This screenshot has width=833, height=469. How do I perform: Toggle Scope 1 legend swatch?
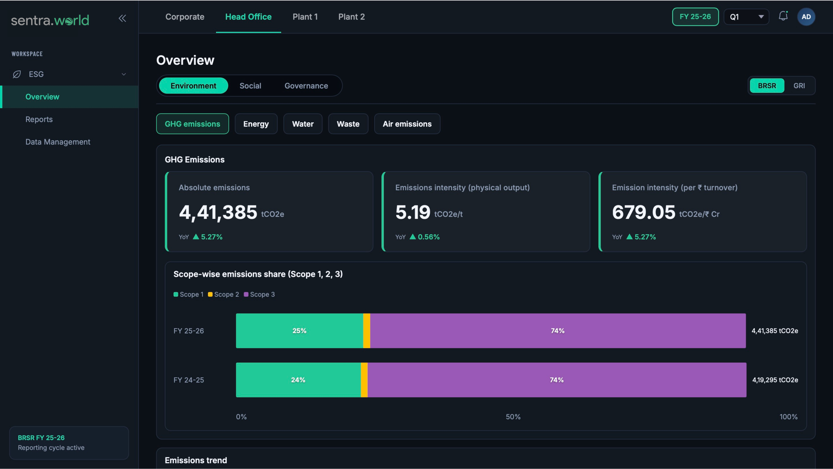[x=176, y=294]
